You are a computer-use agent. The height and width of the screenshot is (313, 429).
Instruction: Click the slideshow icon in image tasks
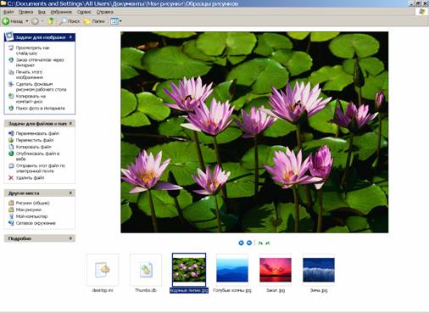tap(11, 48)
